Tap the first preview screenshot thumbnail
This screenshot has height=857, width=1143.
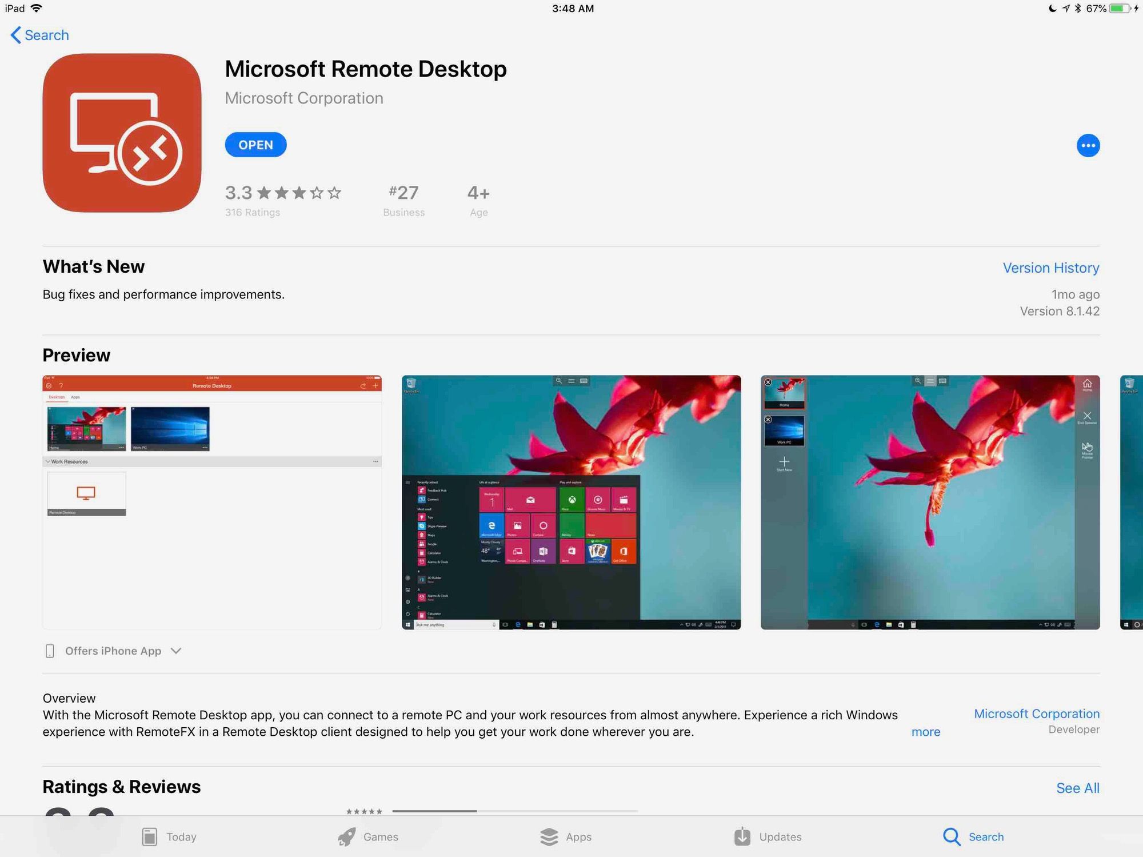tap(213, 503)
